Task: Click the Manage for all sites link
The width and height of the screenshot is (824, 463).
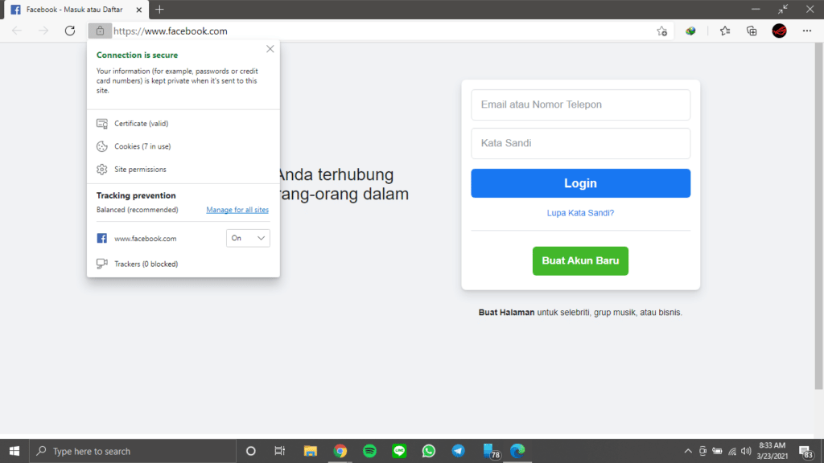Action: (x=237, y=209)
